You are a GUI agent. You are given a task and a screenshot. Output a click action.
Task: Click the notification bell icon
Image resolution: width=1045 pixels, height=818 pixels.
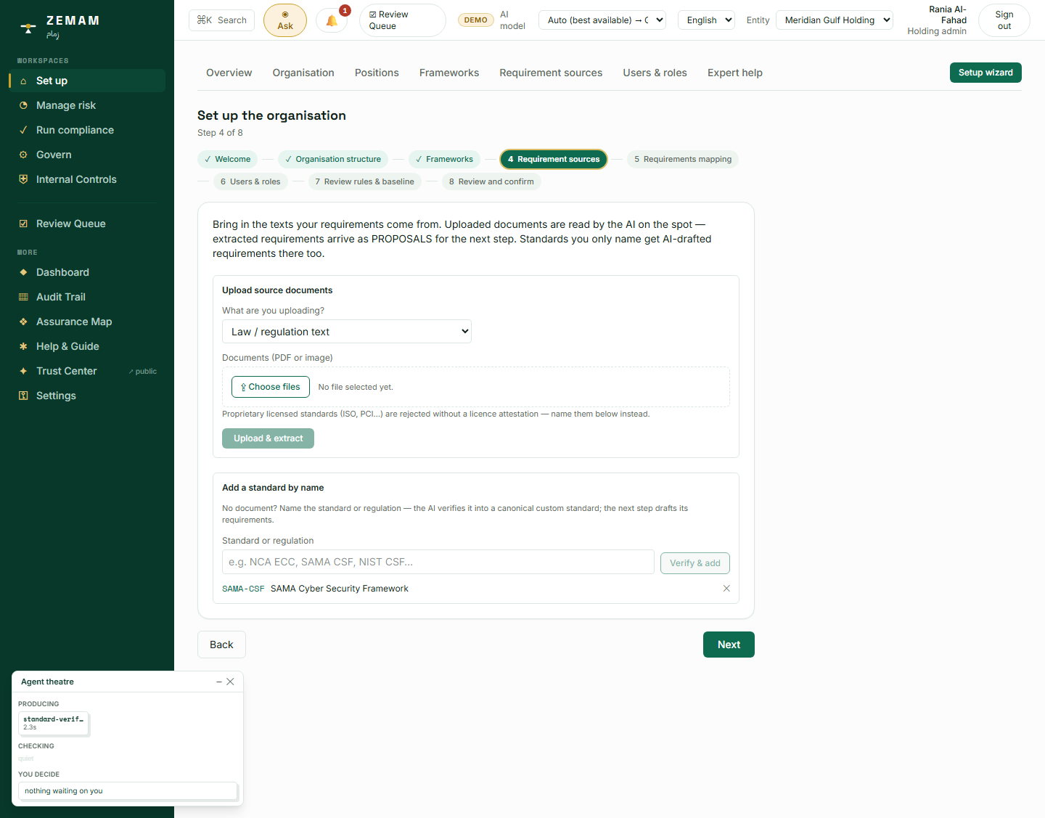click(332, 20)
